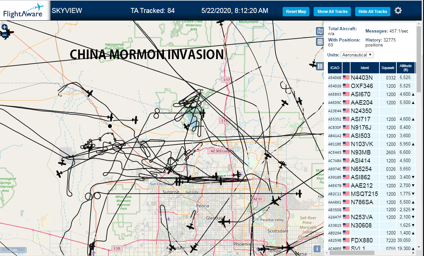Sort table by ICAO column
Viewport: 424px width, 256px height.
(x=335, y=68)
